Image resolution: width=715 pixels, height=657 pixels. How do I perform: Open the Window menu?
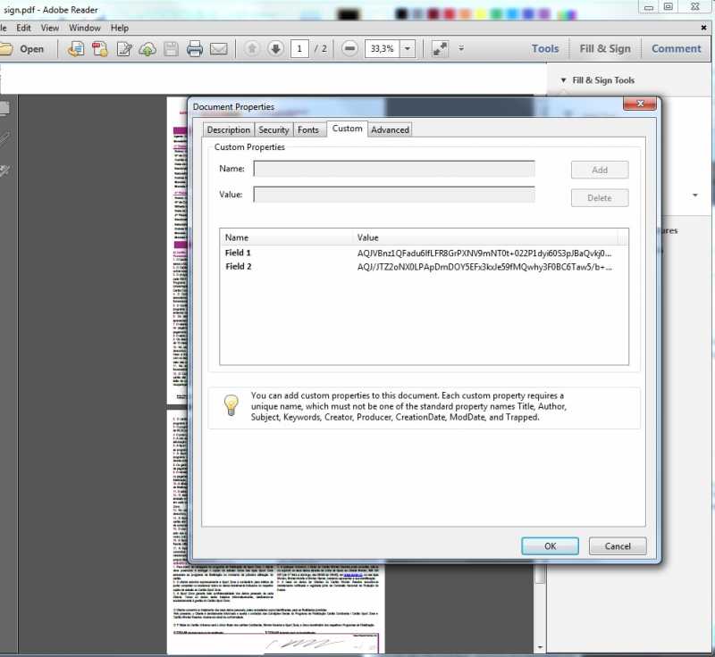[x=85, y=28]
